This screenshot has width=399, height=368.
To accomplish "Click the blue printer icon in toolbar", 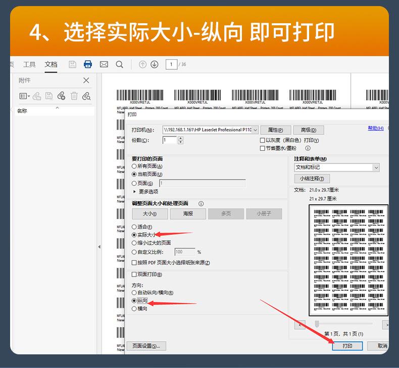I will [x=88, y=64].
